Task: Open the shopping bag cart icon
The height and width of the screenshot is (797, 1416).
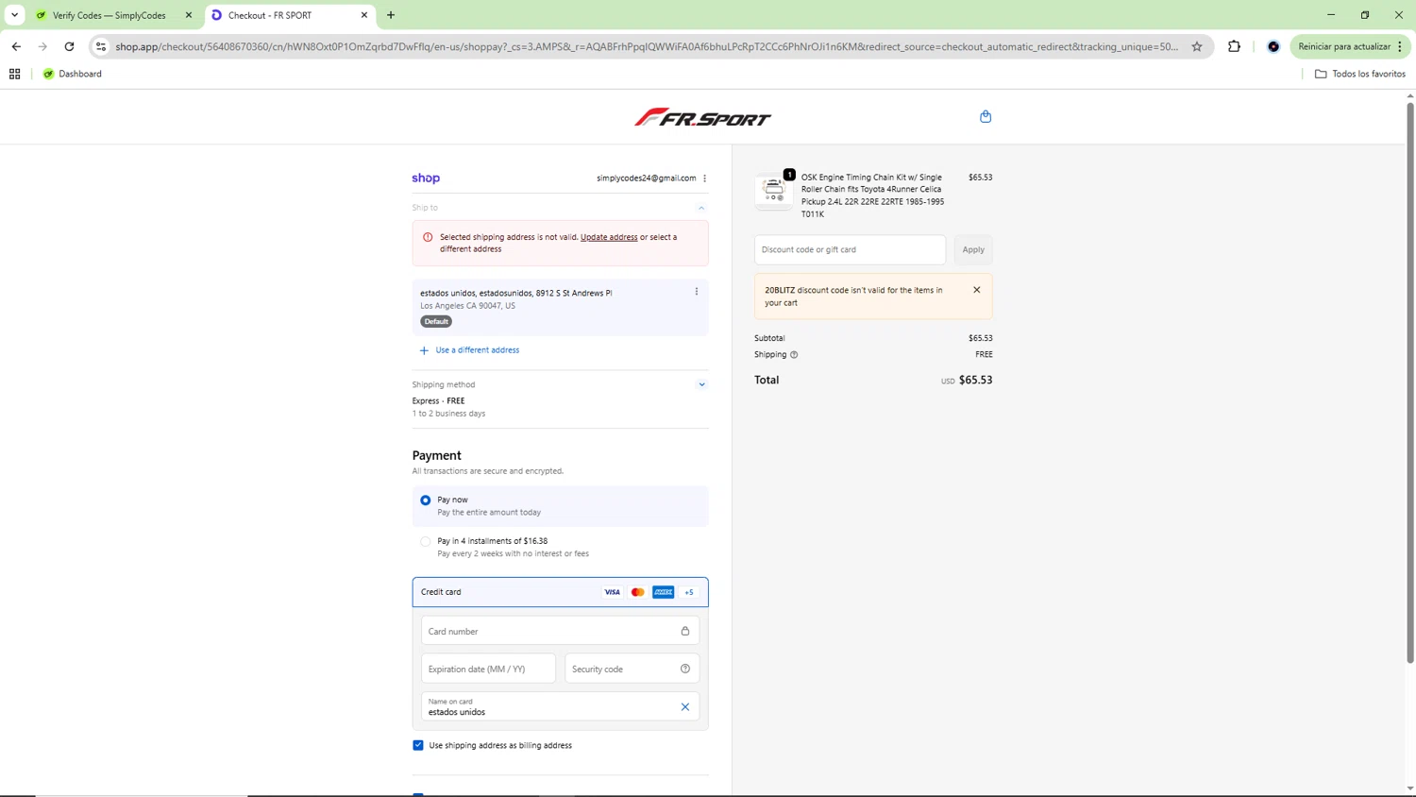Action: point(986,116)
